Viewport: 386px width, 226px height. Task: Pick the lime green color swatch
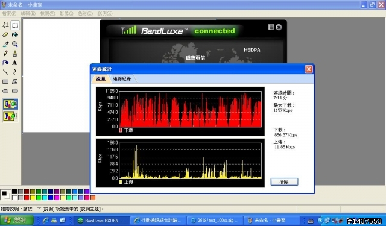(39, 197)
